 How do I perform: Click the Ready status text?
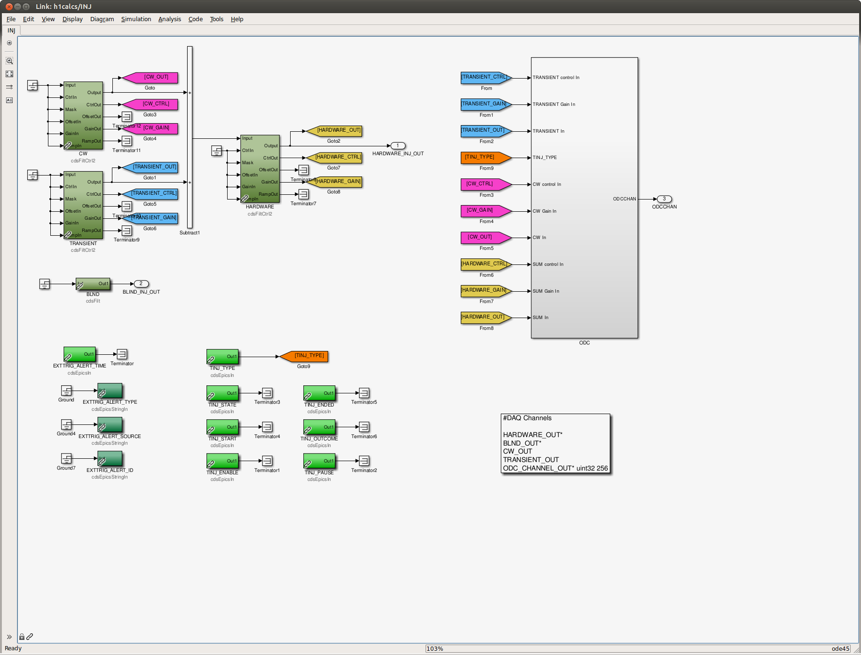point(13,648)
